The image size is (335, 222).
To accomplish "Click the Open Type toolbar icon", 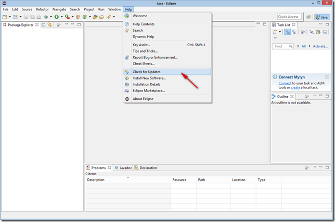I will [x=95, y=17].
